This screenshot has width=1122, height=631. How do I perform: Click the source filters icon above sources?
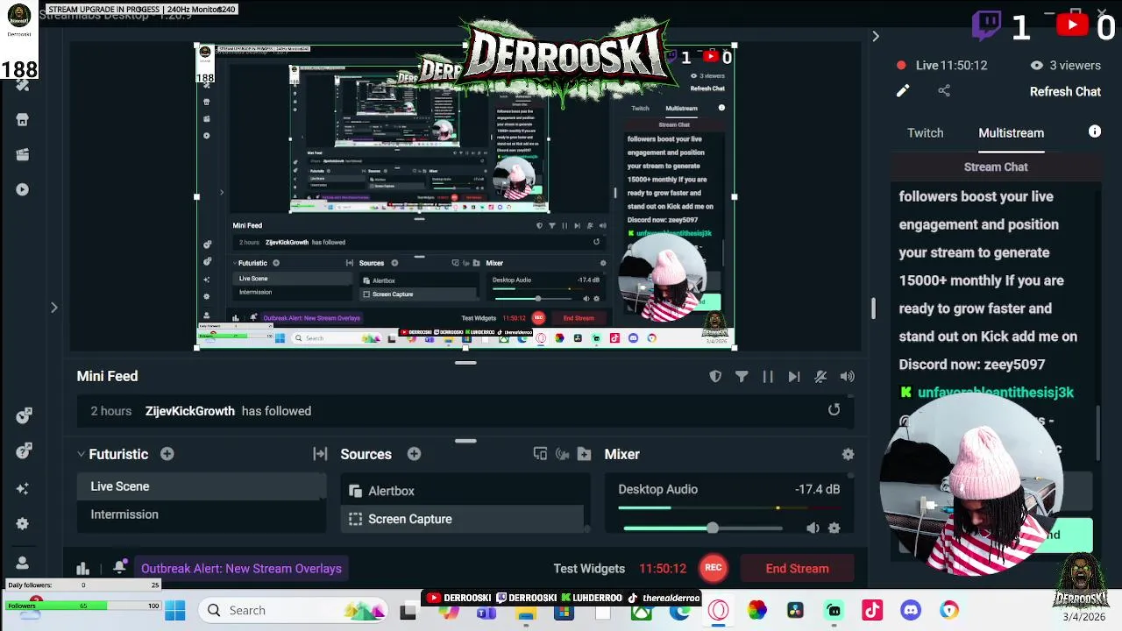(x=540, y=454)
